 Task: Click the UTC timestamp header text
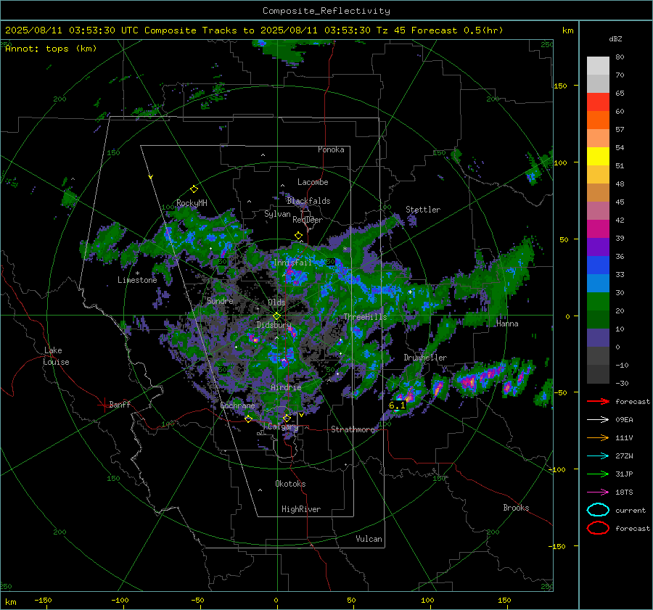[72, 30]
